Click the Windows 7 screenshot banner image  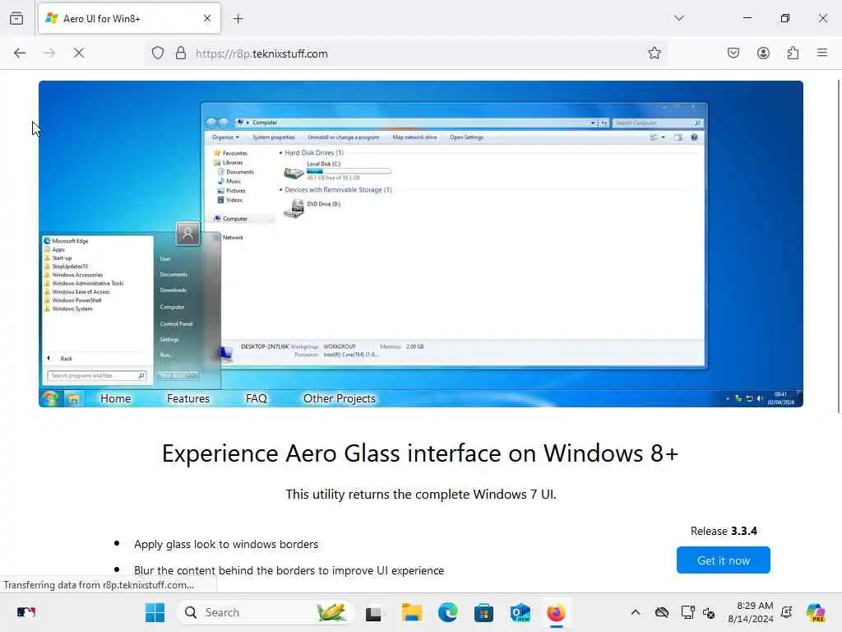tap(421, 244)
